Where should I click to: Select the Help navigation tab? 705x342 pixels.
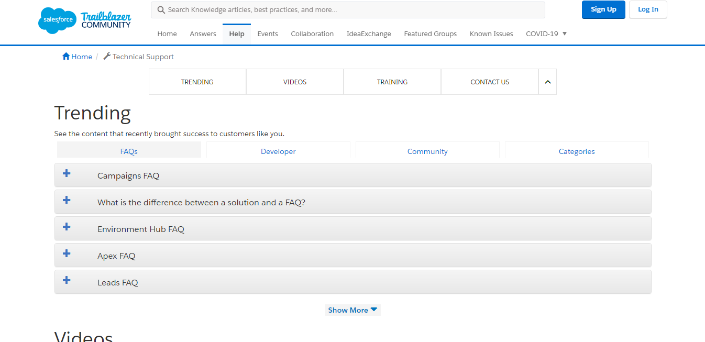237,34
